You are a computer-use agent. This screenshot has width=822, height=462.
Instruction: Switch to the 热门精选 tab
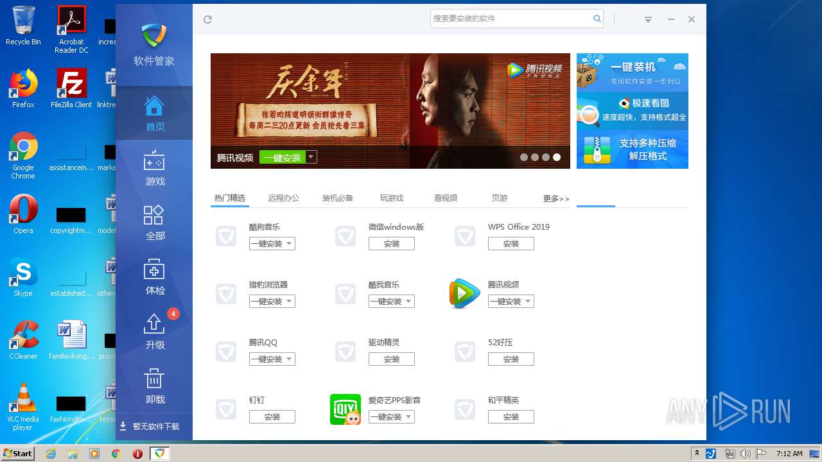point(230,198)
